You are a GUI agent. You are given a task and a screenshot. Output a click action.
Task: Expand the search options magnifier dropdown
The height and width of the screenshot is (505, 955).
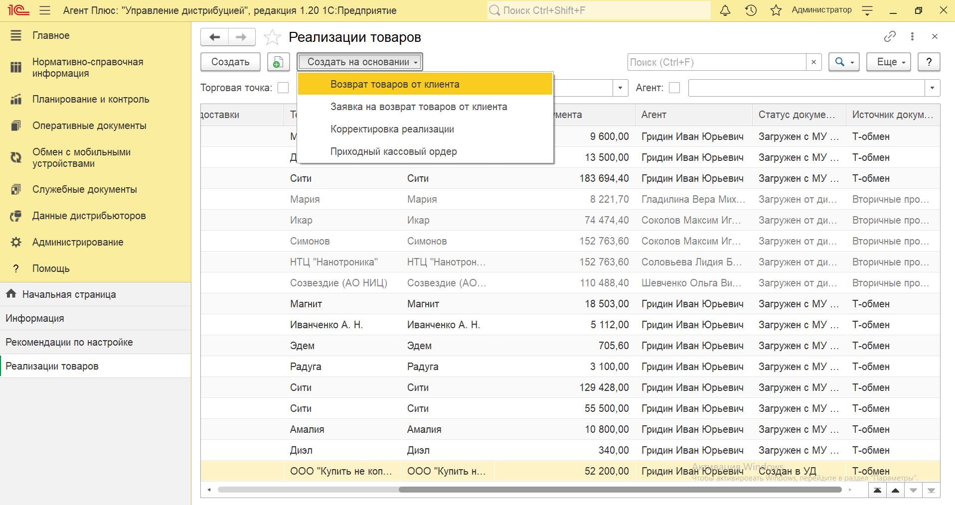click(x=844, y=62)
